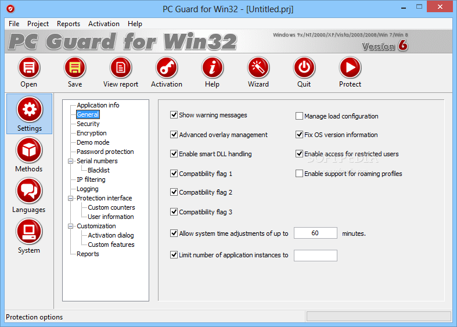Toggle Allow system time adjustments checkbox
Viewport: 457px width, 327px height.
174,233
